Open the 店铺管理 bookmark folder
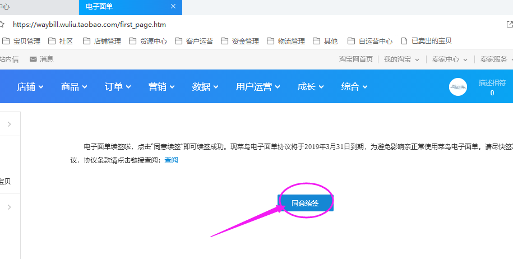This screenshot has height=259, width=513. coord(102,41)
